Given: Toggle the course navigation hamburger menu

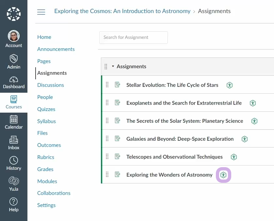Looking at the screenshot, I should [x=41, y=12].
